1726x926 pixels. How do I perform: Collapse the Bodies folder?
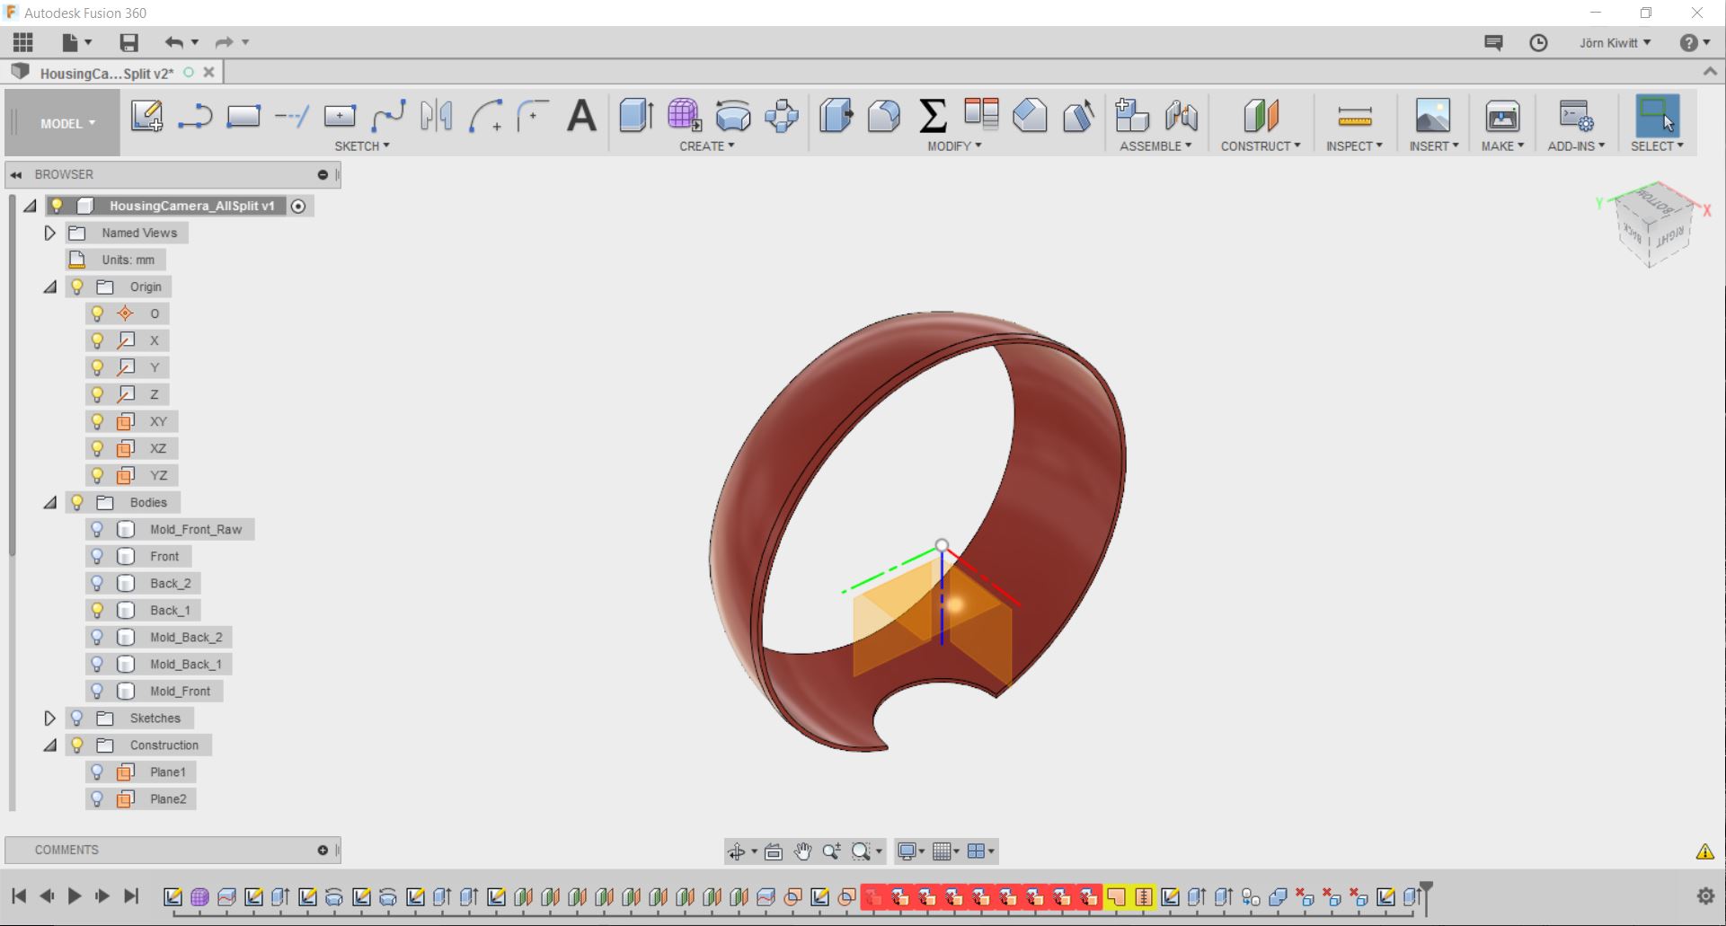(x=50, y=503)
